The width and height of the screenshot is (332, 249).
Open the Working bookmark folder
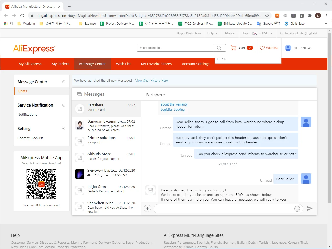coord(26,24)
